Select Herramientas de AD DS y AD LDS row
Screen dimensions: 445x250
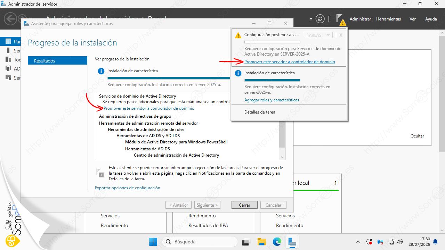148,136
